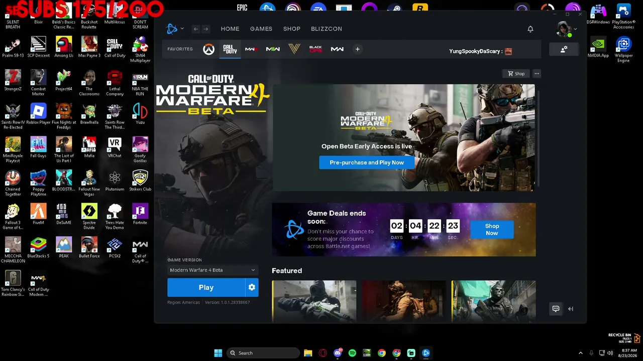Open the Shop cart button

coord(516,74)
